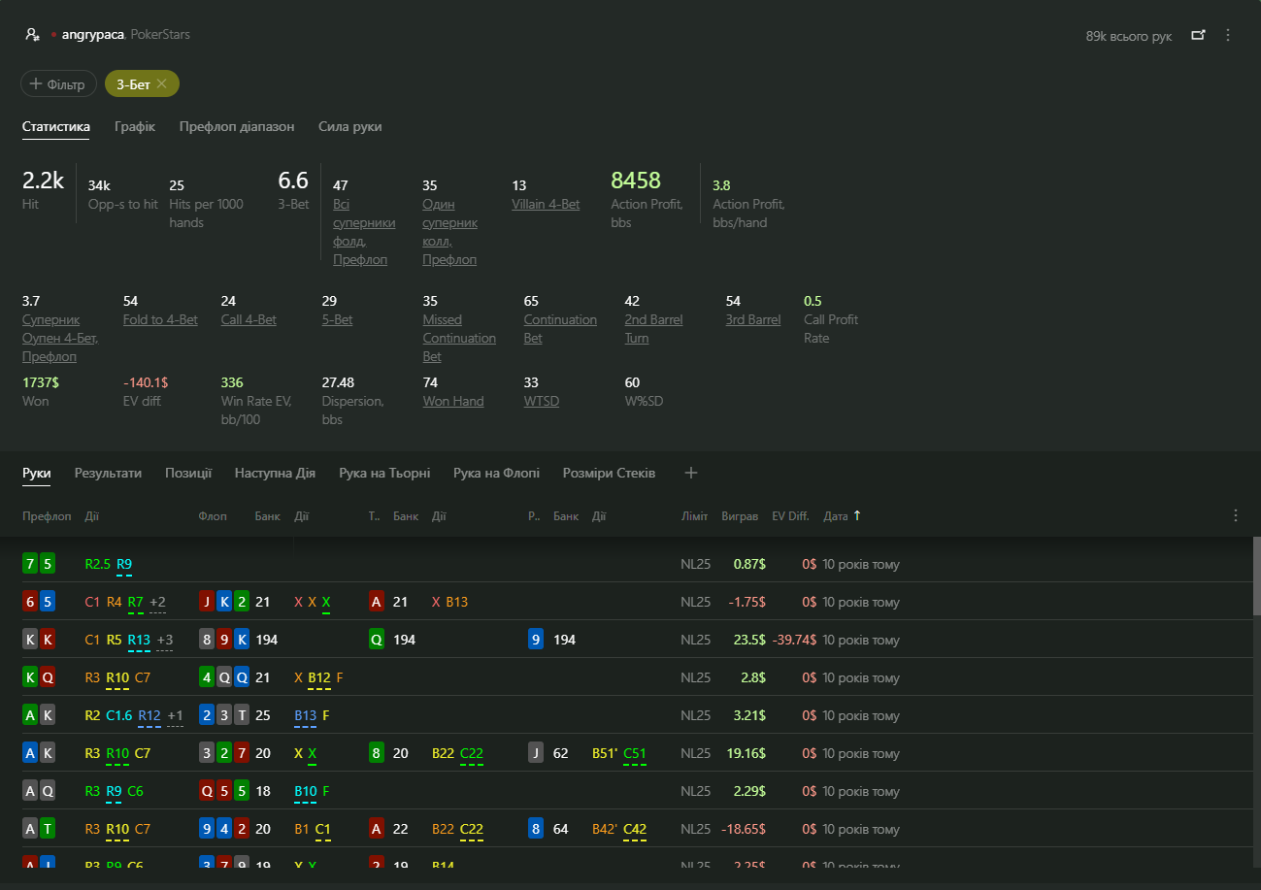Image resolution: width=1261 pixels, height=890 pixels.
Task: Click the Call 4-Bet stat link
Action: [249, 319]
